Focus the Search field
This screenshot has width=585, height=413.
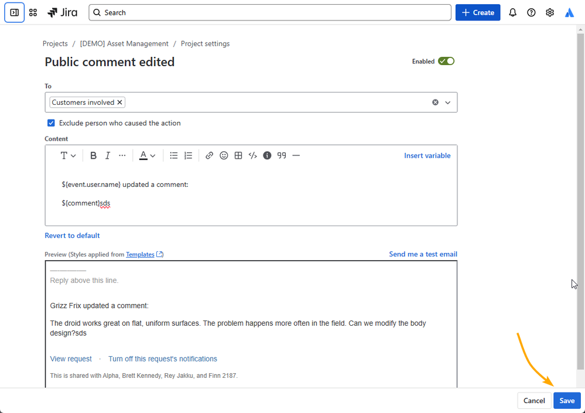[270, 12]
